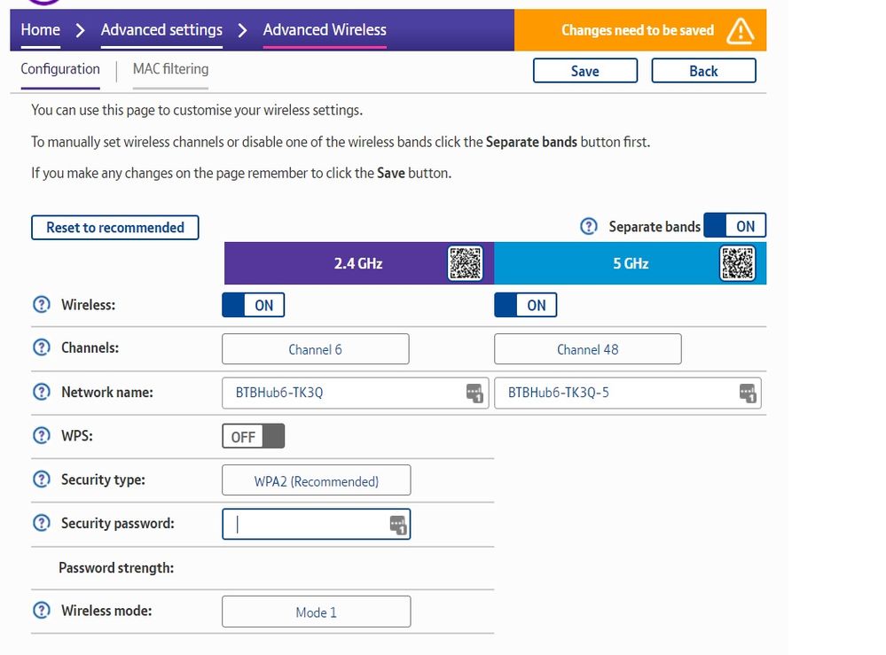Click password manager icon in BTBHub6-TK3Q field
The width and height of the screenshot is (886, 655).
[474, 393]
